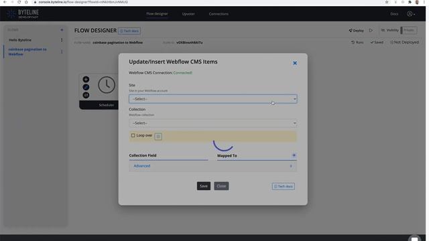Open the Docs link in top bar
Screen dimensions: 429x241
[x=394, y=14]
